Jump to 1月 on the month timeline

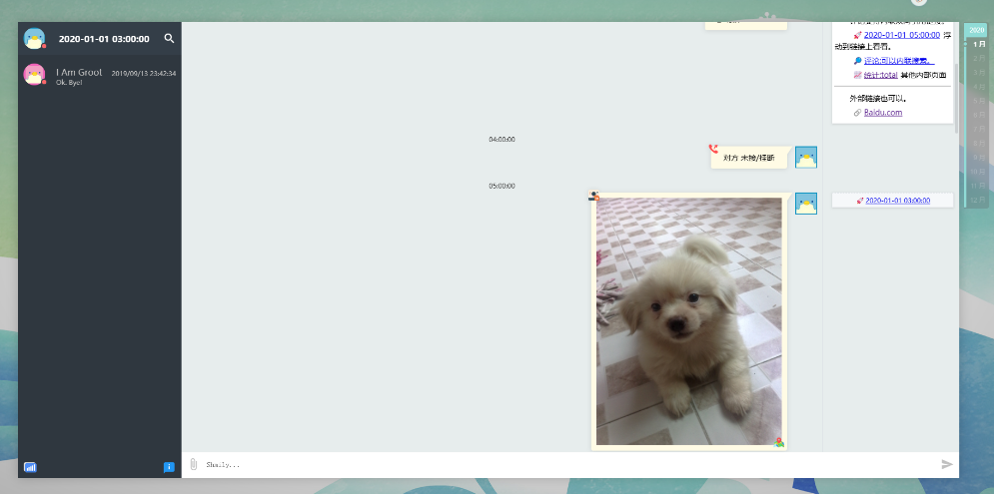(x=979, y=45)
